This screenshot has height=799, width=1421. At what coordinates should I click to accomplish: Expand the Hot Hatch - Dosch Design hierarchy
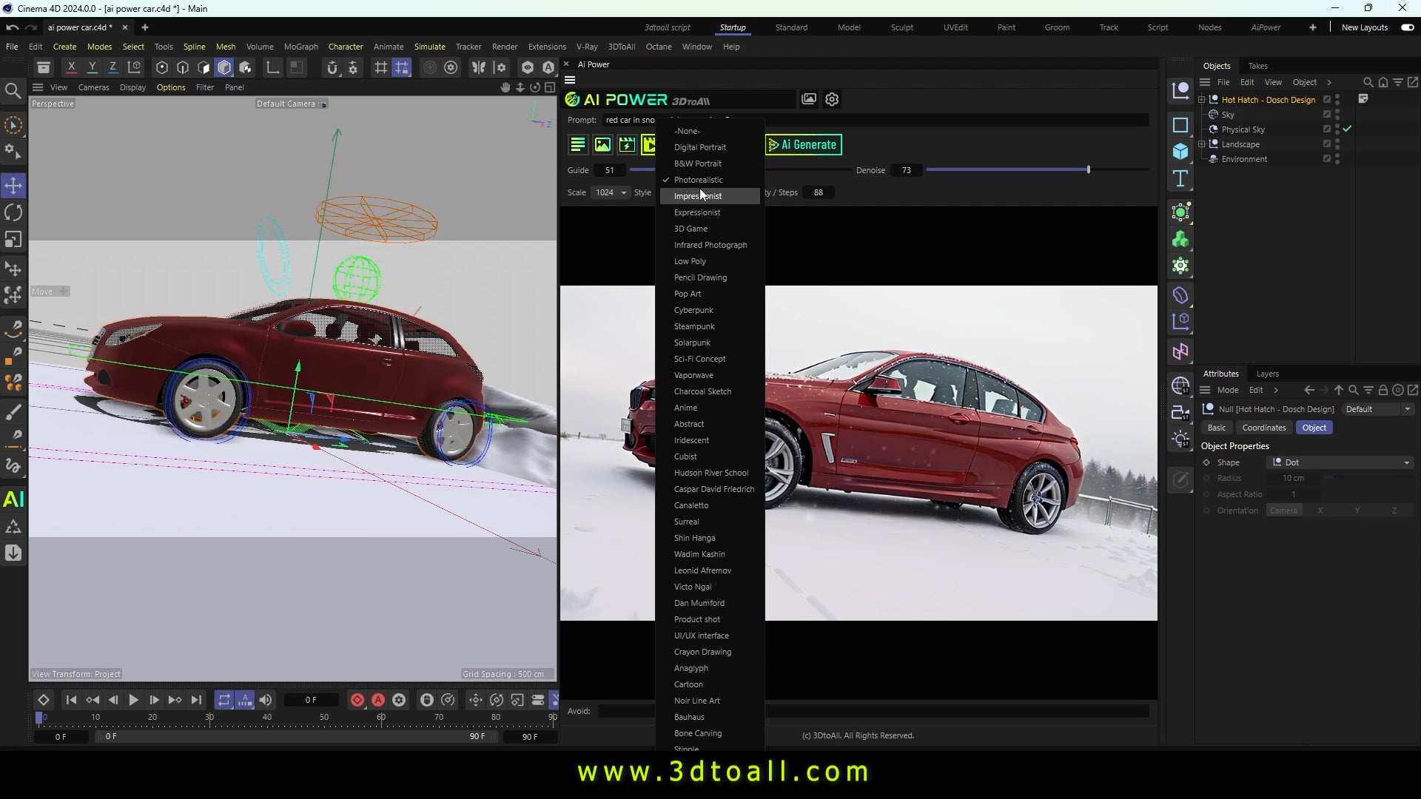[1202, 99]
